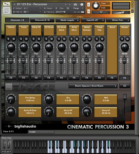Click the Taikos Pan knob
Image resolution: width=139 pixels, height=154 pixels.
[11, 47]
